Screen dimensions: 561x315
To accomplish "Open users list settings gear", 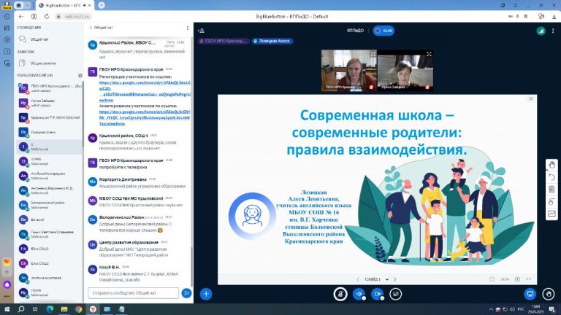I will point(80,75).
